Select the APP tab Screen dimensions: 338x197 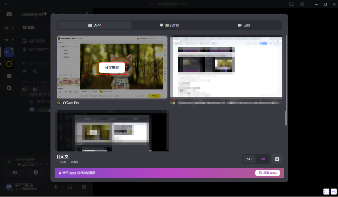point(94,25)
